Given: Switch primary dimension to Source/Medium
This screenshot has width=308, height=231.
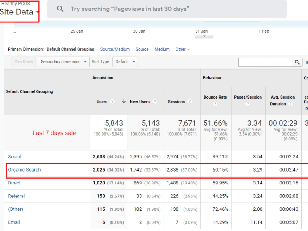Looking at the screenshot, I should point(115,49).
